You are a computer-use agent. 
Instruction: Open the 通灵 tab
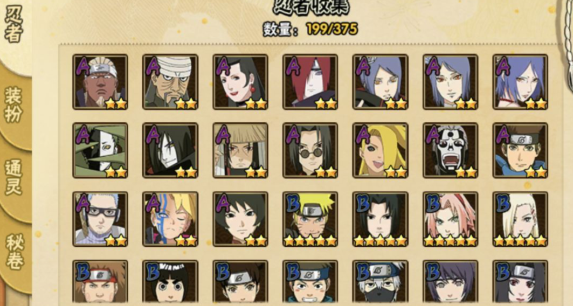pyautogui.click(x=14, y=177)
